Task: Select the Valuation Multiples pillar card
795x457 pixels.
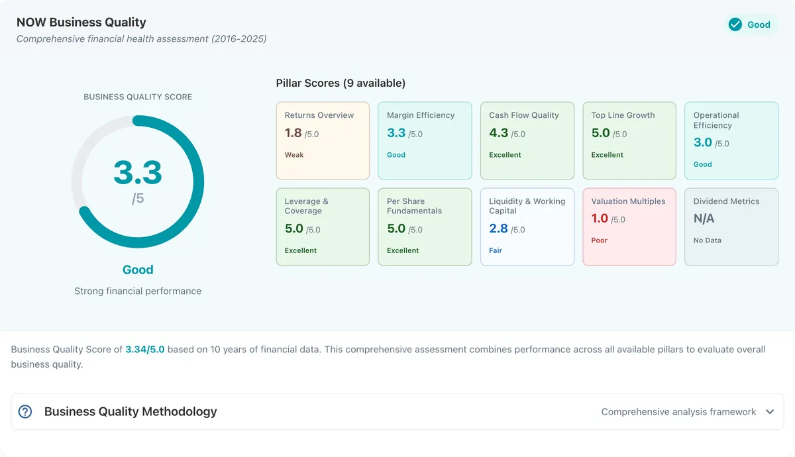Action: (x=629, y=227)
